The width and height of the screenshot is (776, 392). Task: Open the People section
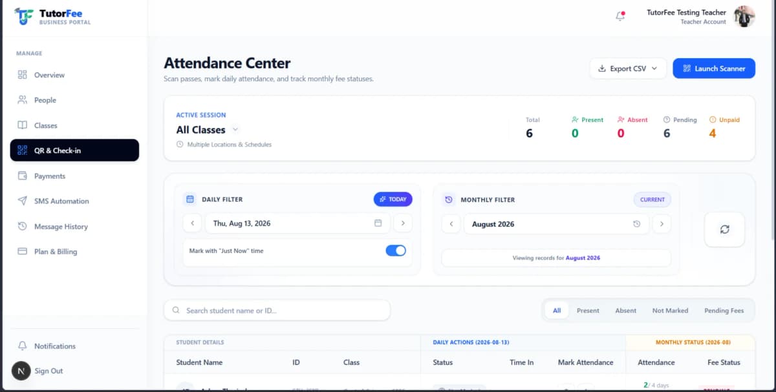point(74,100)
